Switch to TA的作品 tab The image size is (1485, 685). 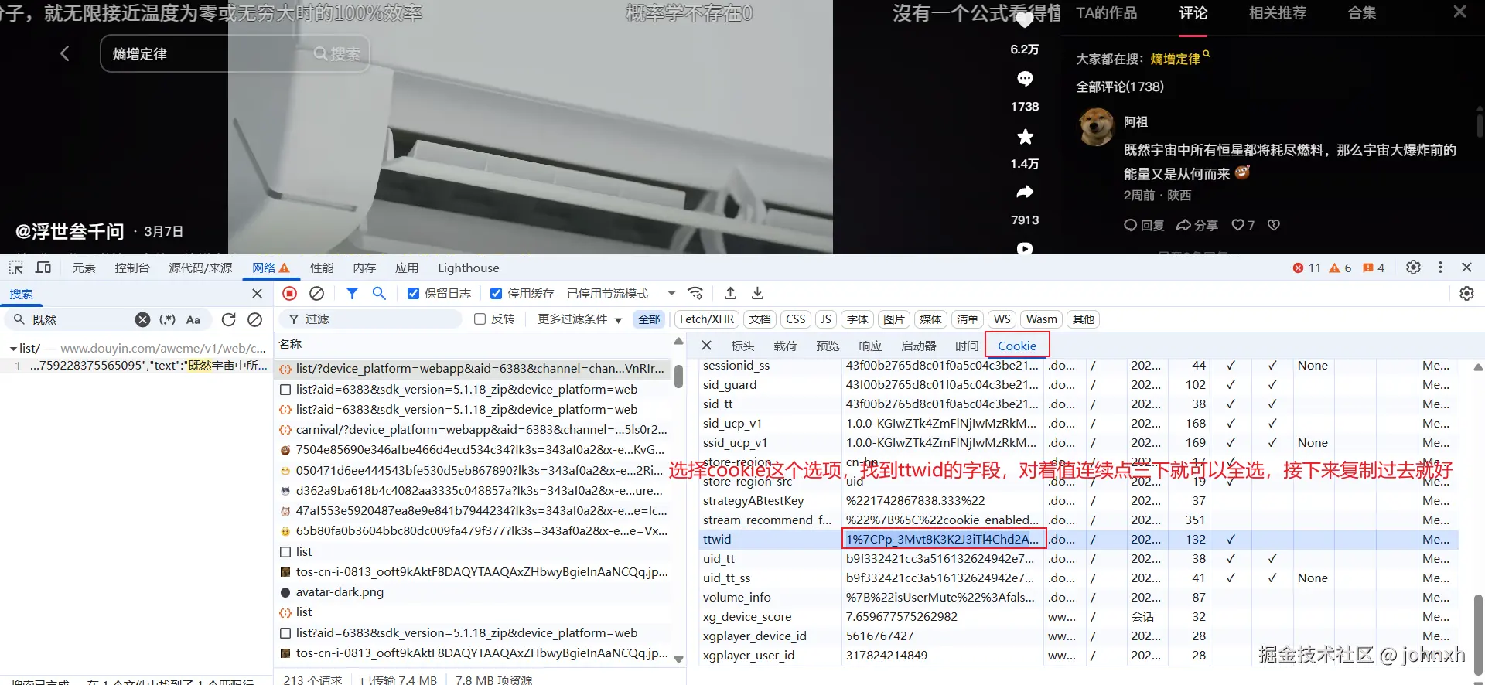[x=1107, y=13]
